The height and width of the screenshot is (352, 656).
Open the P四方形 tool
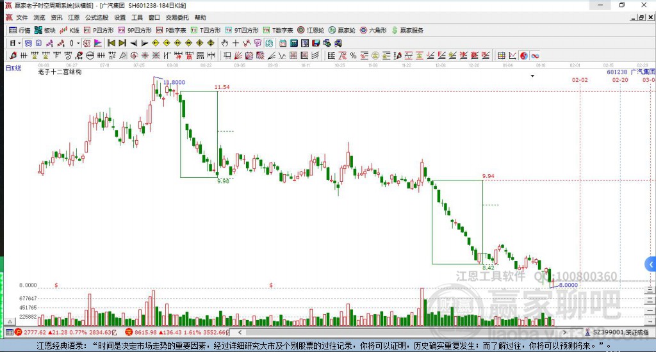pyautogui.click(x=99, y=30)
